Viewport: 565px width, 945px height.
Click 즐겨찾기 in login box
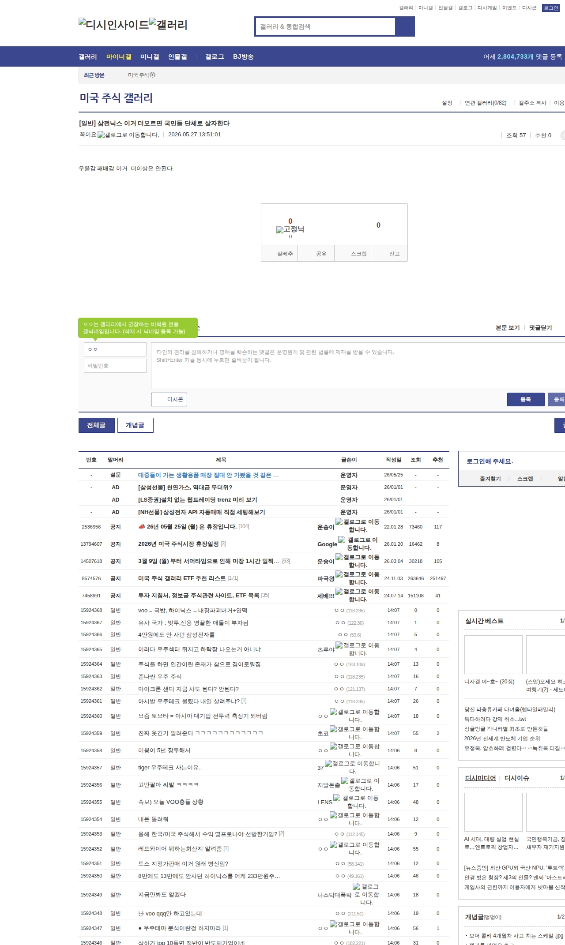tap(490, 479)
